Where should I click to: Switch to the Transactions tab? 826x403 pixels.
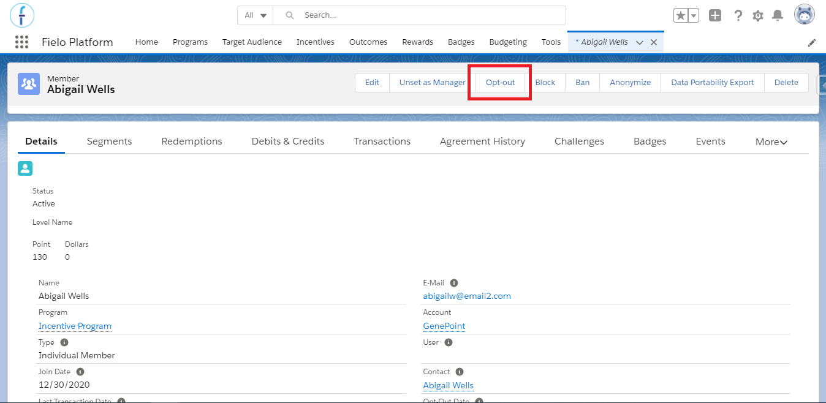pos(382,141)
